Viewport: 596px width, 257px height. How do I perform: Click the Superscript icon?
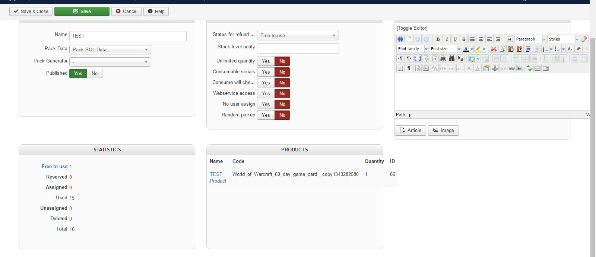(x=578, y=49)
